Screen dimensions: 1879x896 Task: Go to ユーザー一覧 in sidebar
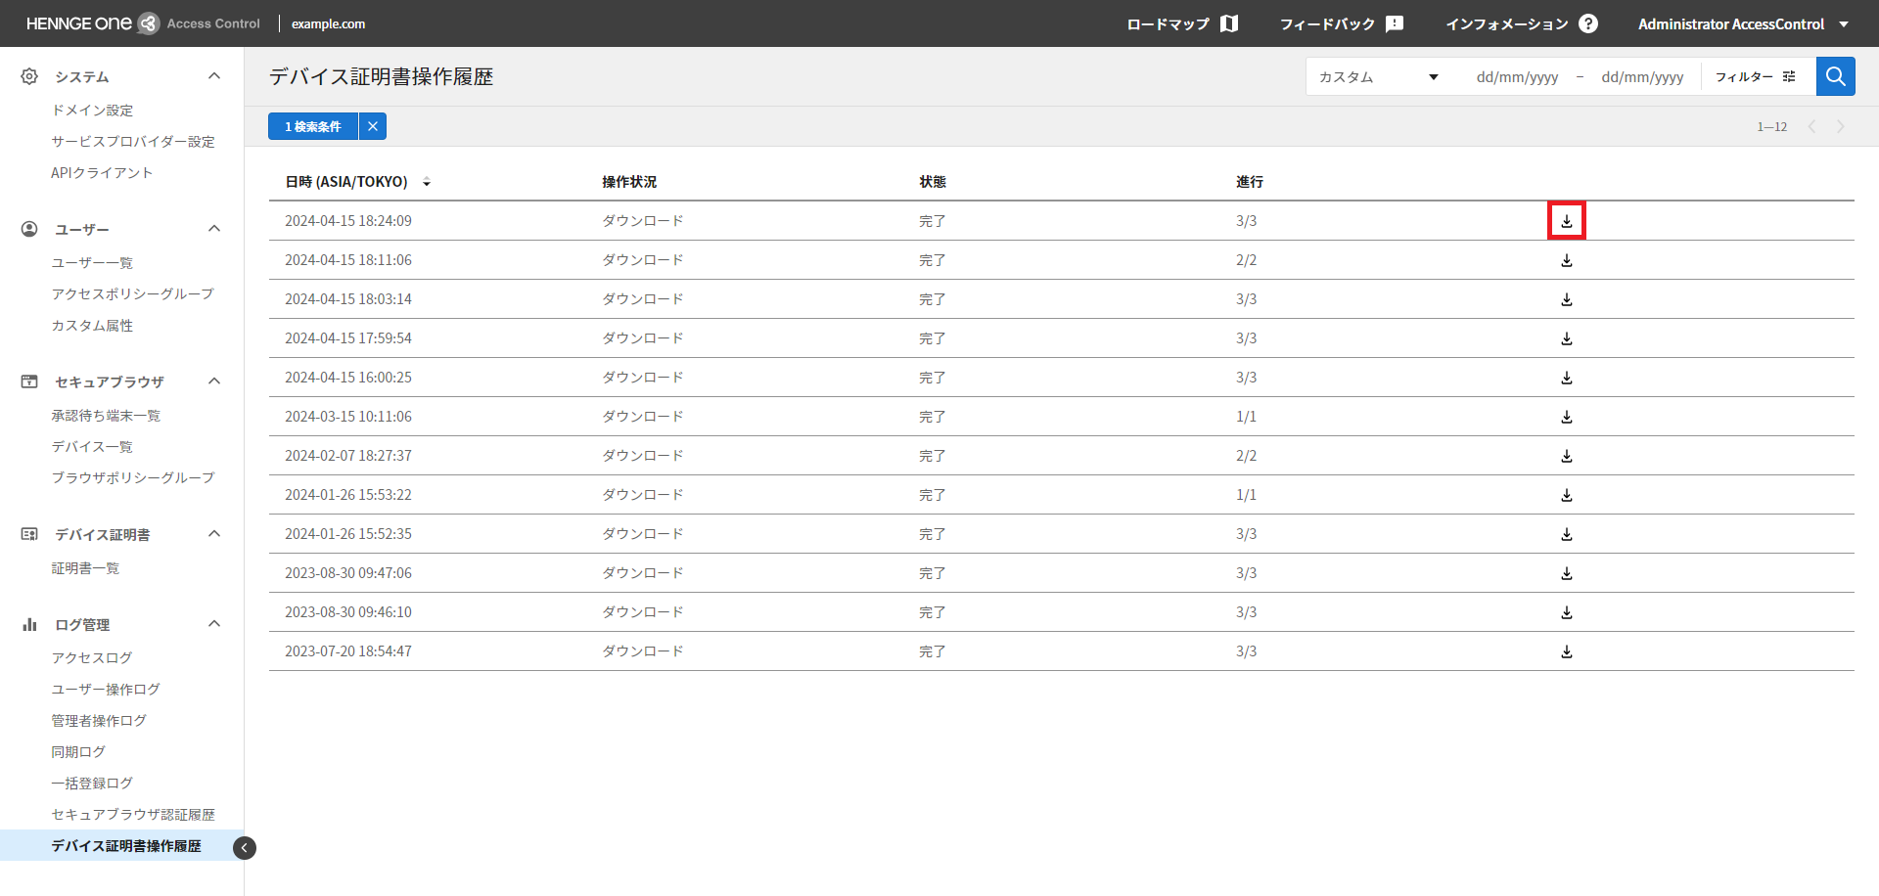click(92, 263)
